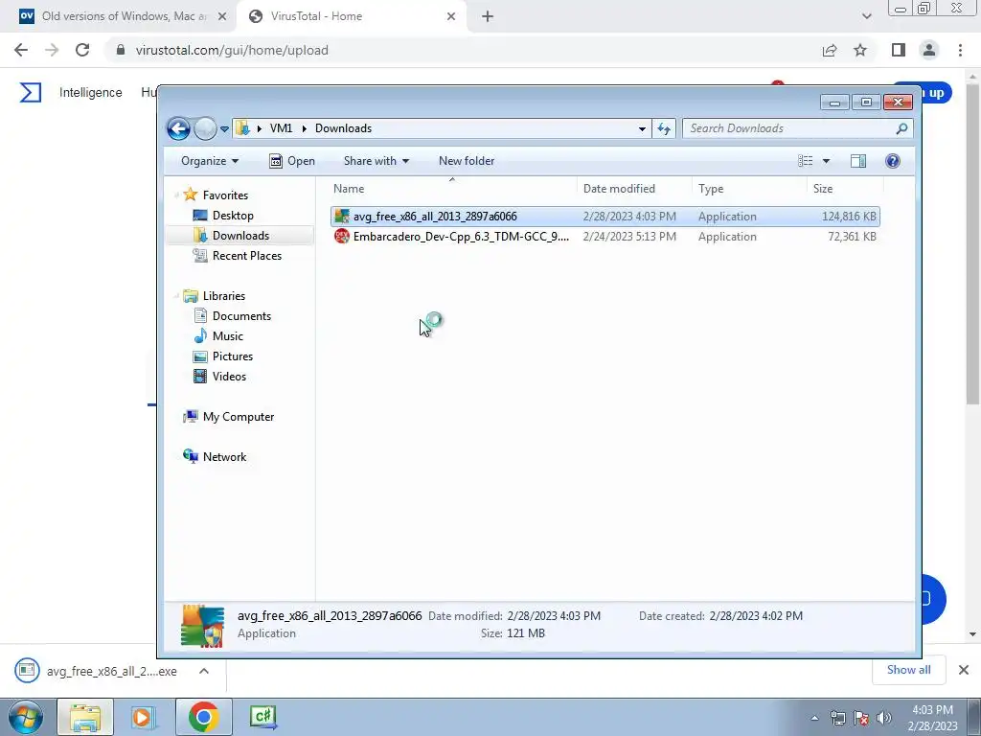Change the view icon button
This screenshot has width=981, height=736.
tap(805, 161)
